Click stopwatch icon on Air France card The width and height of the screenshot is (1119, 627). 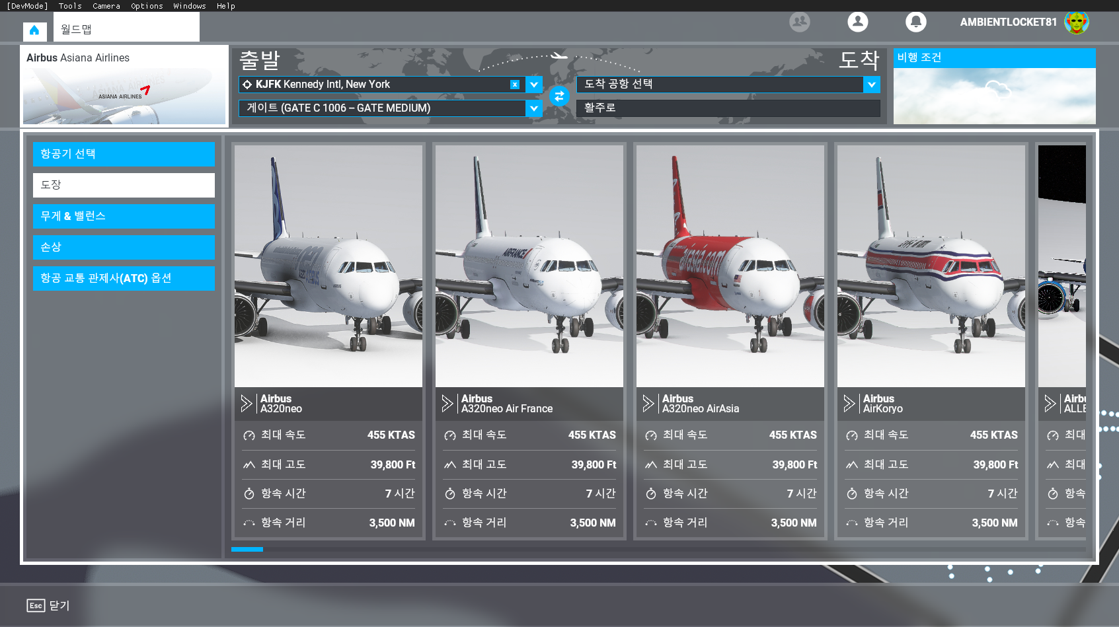pyautogui.click(x=450, y=494)
